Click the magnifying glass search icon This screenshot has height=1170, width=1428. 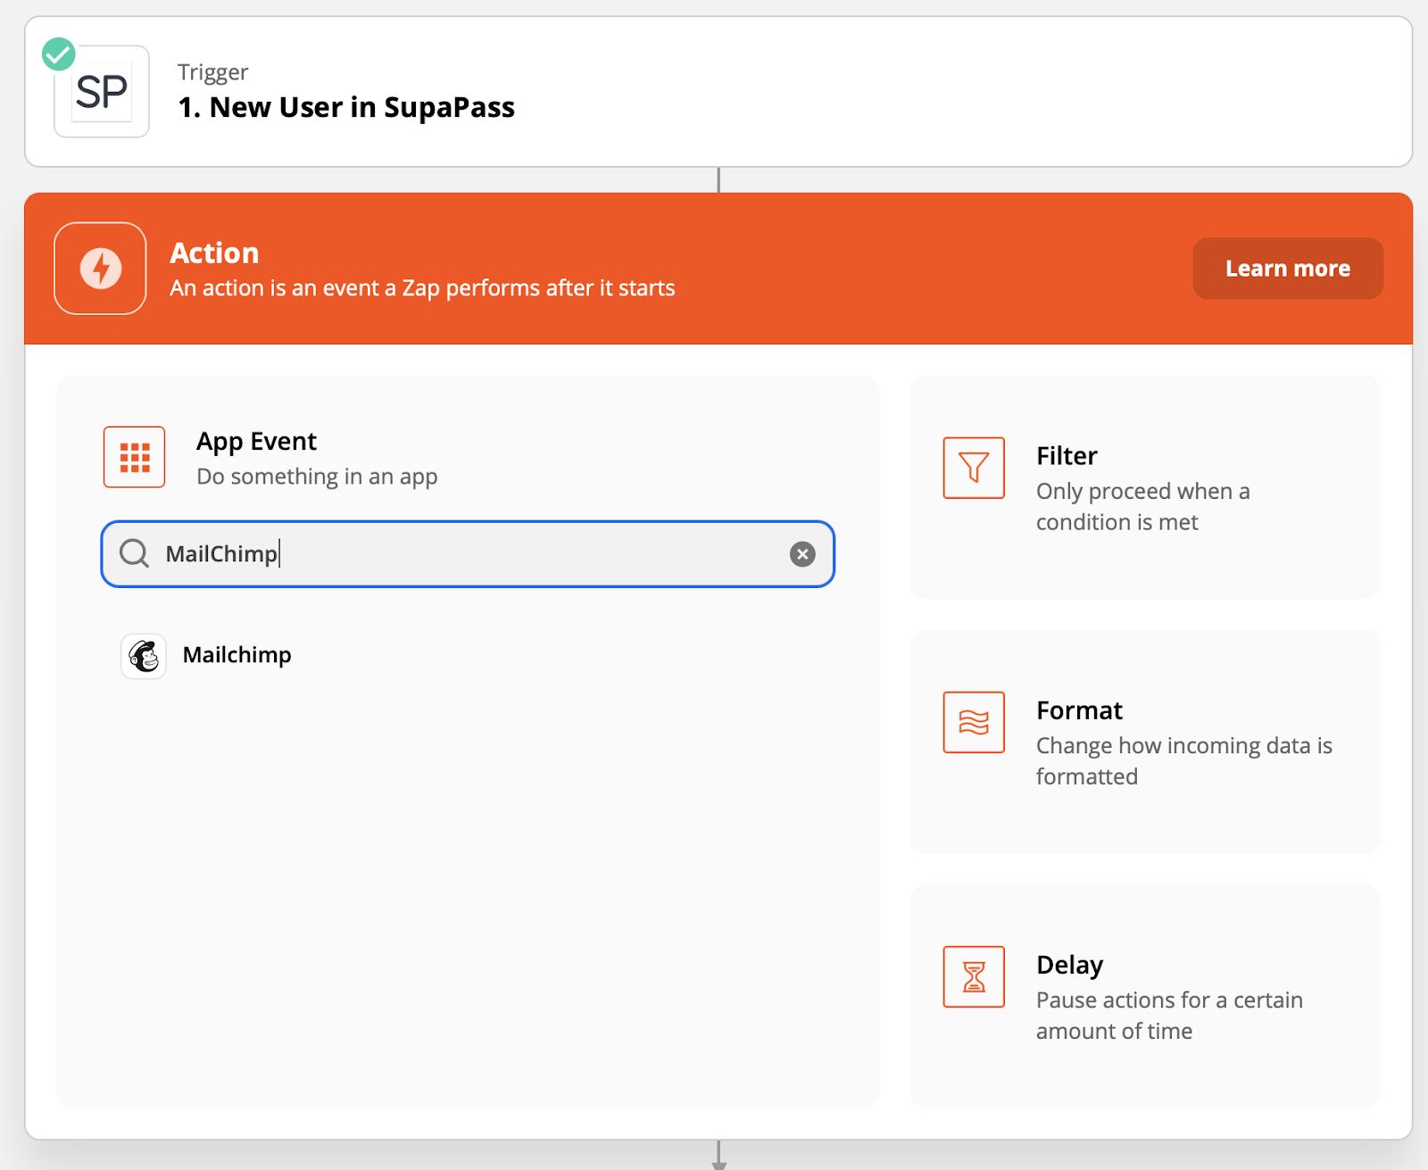tap(134, 553)
